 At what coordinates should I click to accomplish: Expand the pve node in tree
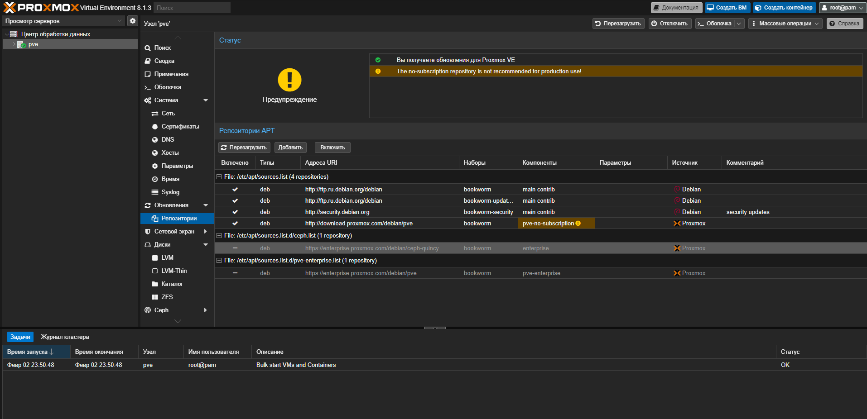coord(14,44)
